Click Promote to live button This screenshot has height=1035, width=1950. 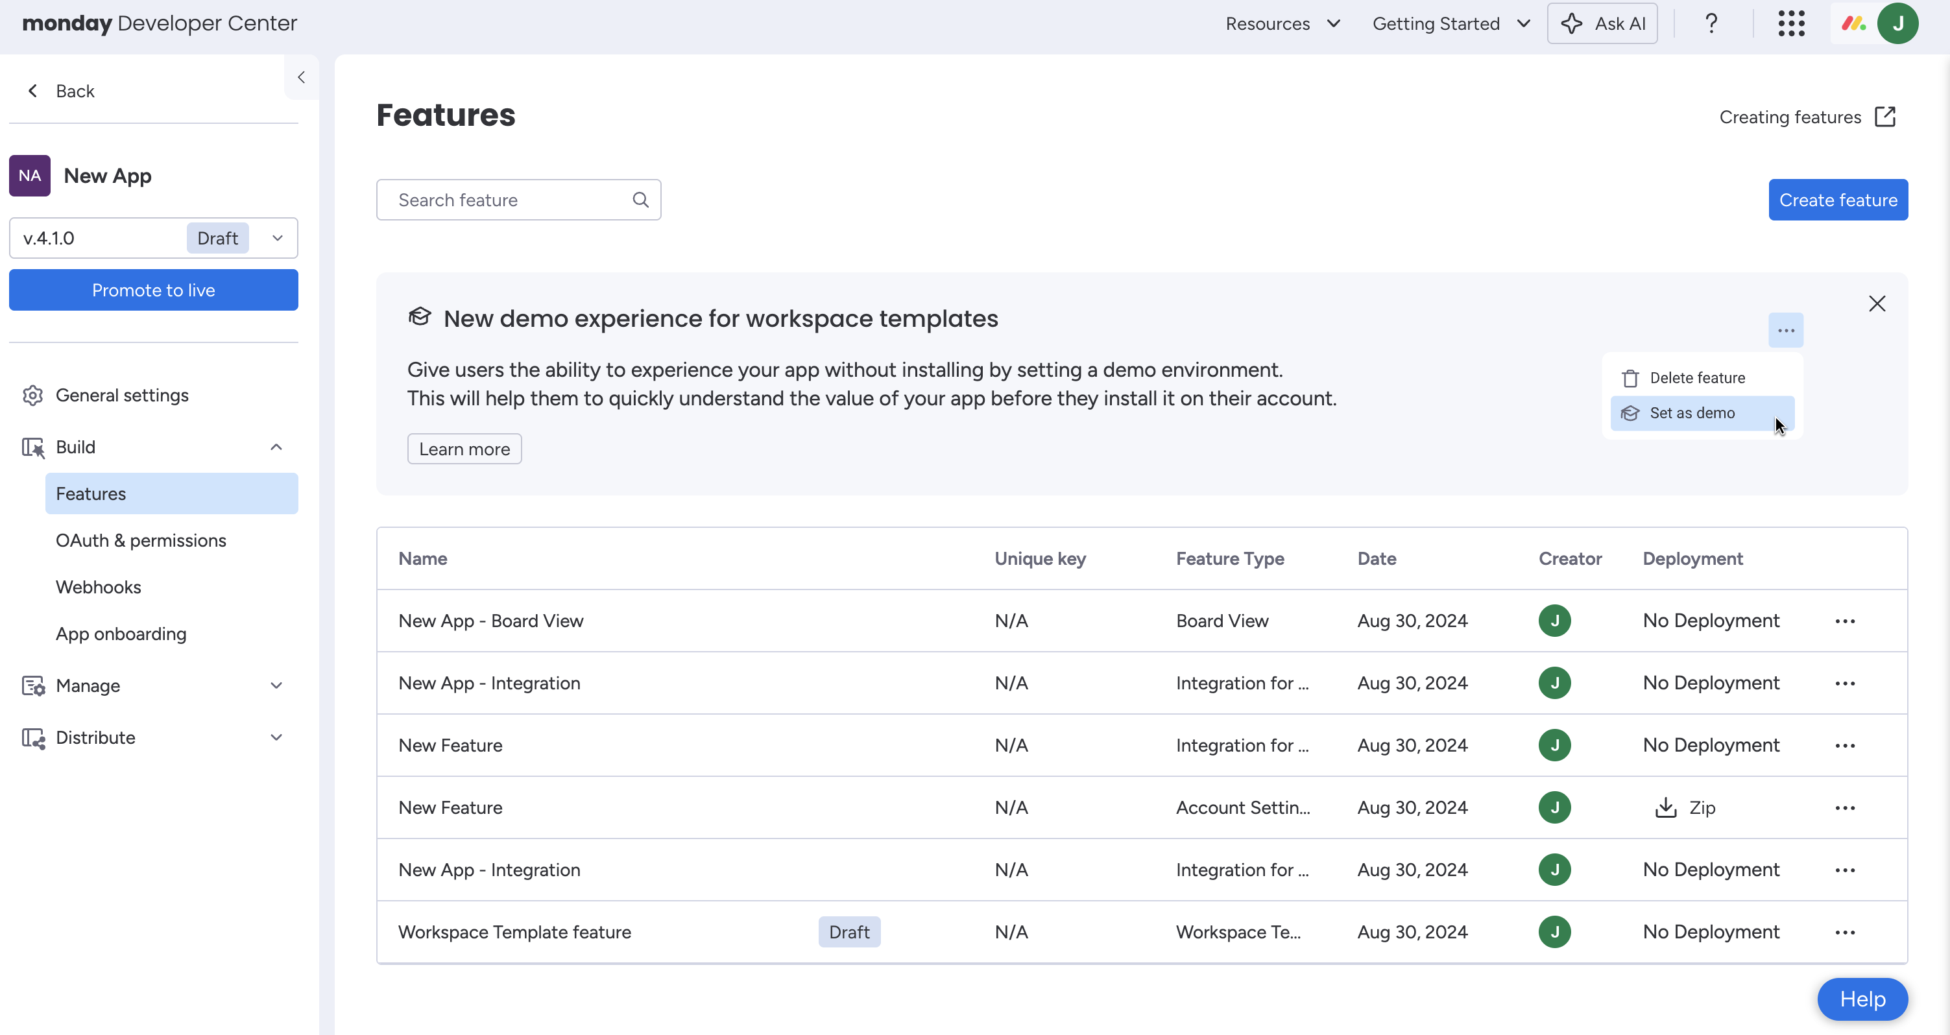[154, 290]
